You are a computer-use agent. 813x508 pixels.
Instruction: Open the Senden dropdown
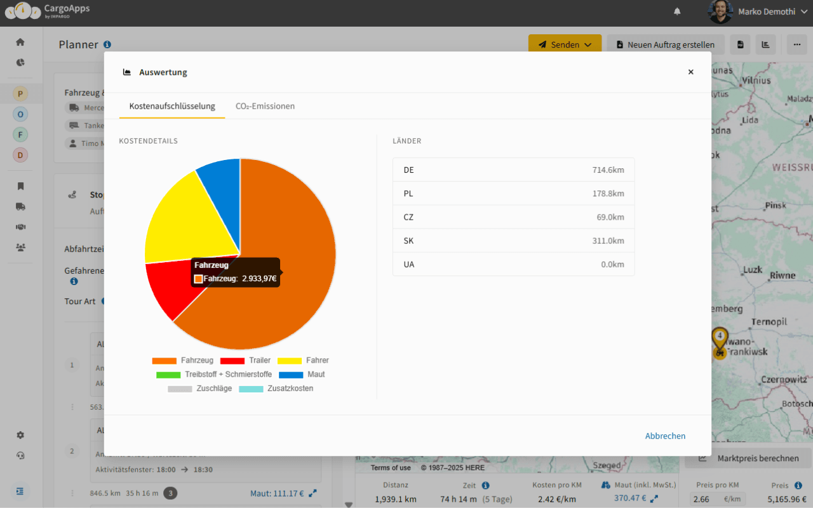click(x=565, y=44)
